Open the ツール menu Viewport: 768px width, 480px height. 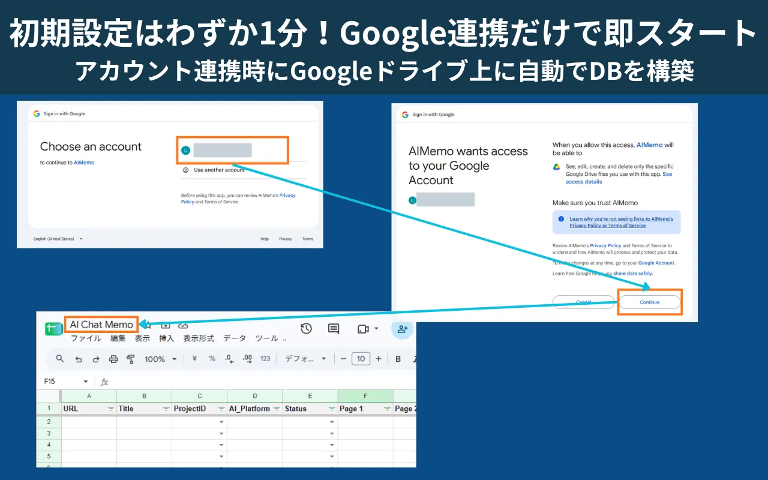click(266, 338)
